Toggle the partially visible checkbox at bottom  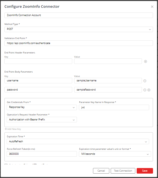click(6, 164)
